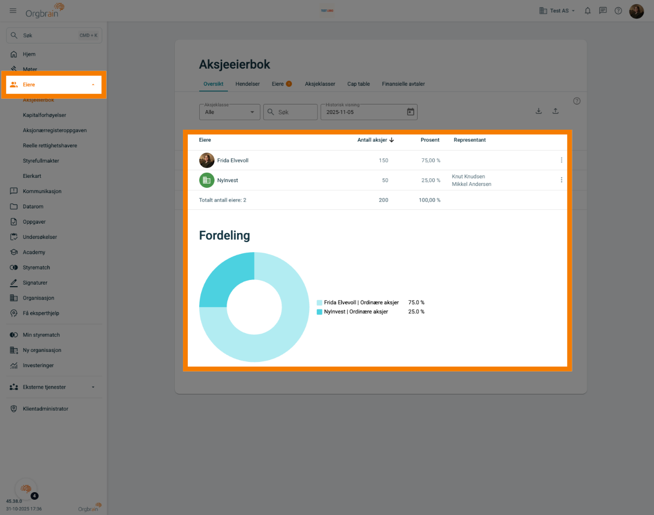The height and width of the screenshot is (515, 654).
Task: Click Signaturer pen icon
Action: coord(14,283)
